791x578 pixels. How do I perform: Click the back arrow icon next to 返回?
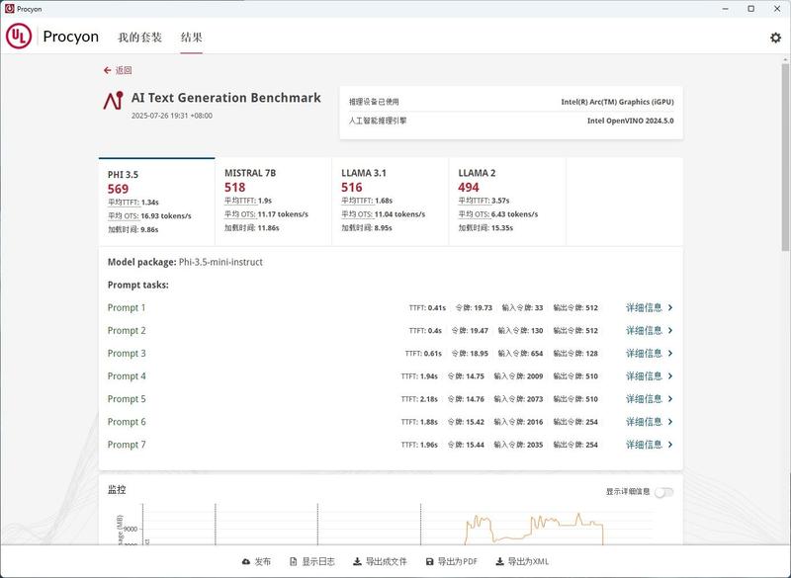pyautogui.click(x=107, y=70)
